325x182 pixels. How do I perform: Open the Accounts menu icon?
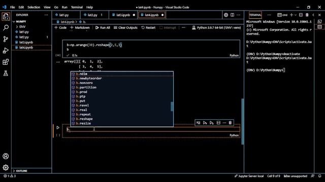[x=6, y=156]
